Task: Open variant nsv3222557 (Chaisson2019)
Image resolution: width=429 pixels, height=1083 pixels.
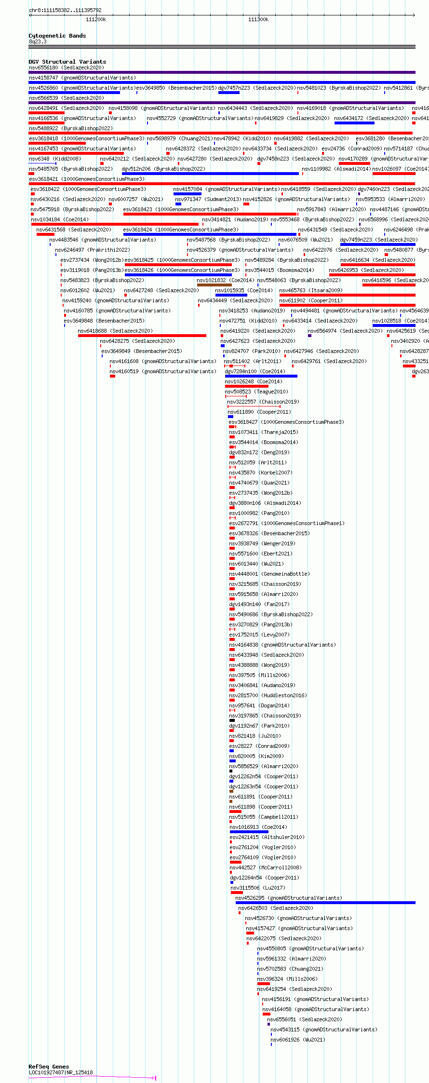Action: point(263,402)
